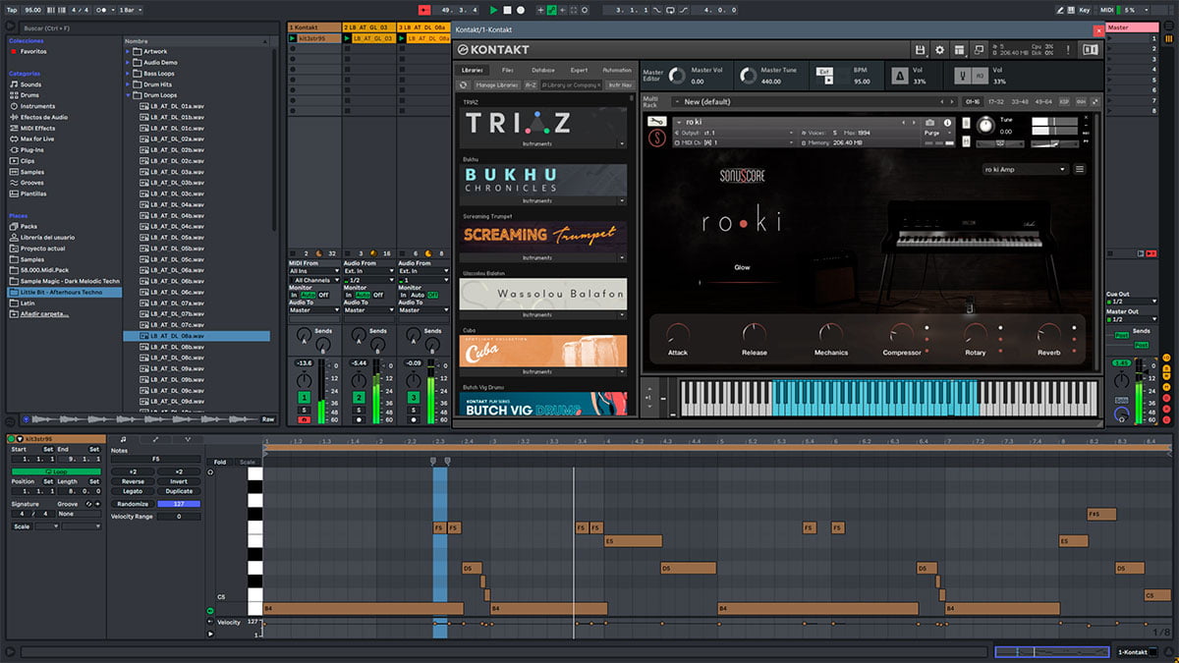Click the metronome icon in Kontakt
This screenshot has width=1179, height=663.
coord(900,76)
